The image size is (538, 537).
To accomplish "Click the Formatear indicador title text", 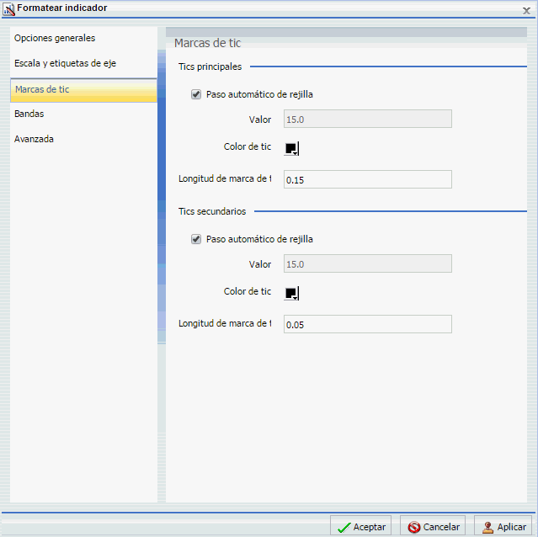I will point(62,8).
